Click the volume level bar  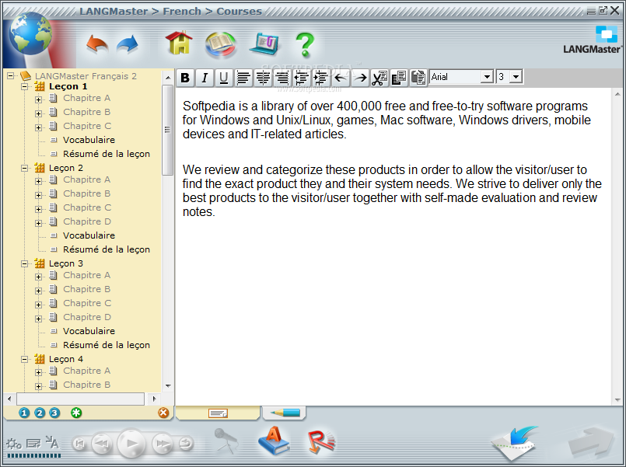(x=34, y=455)
